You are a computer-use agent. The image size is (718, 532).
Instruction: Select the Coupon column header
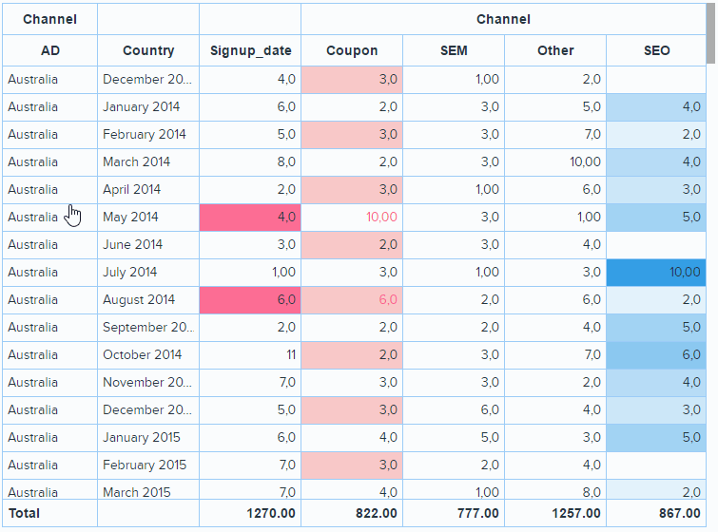tap(352, 50)
